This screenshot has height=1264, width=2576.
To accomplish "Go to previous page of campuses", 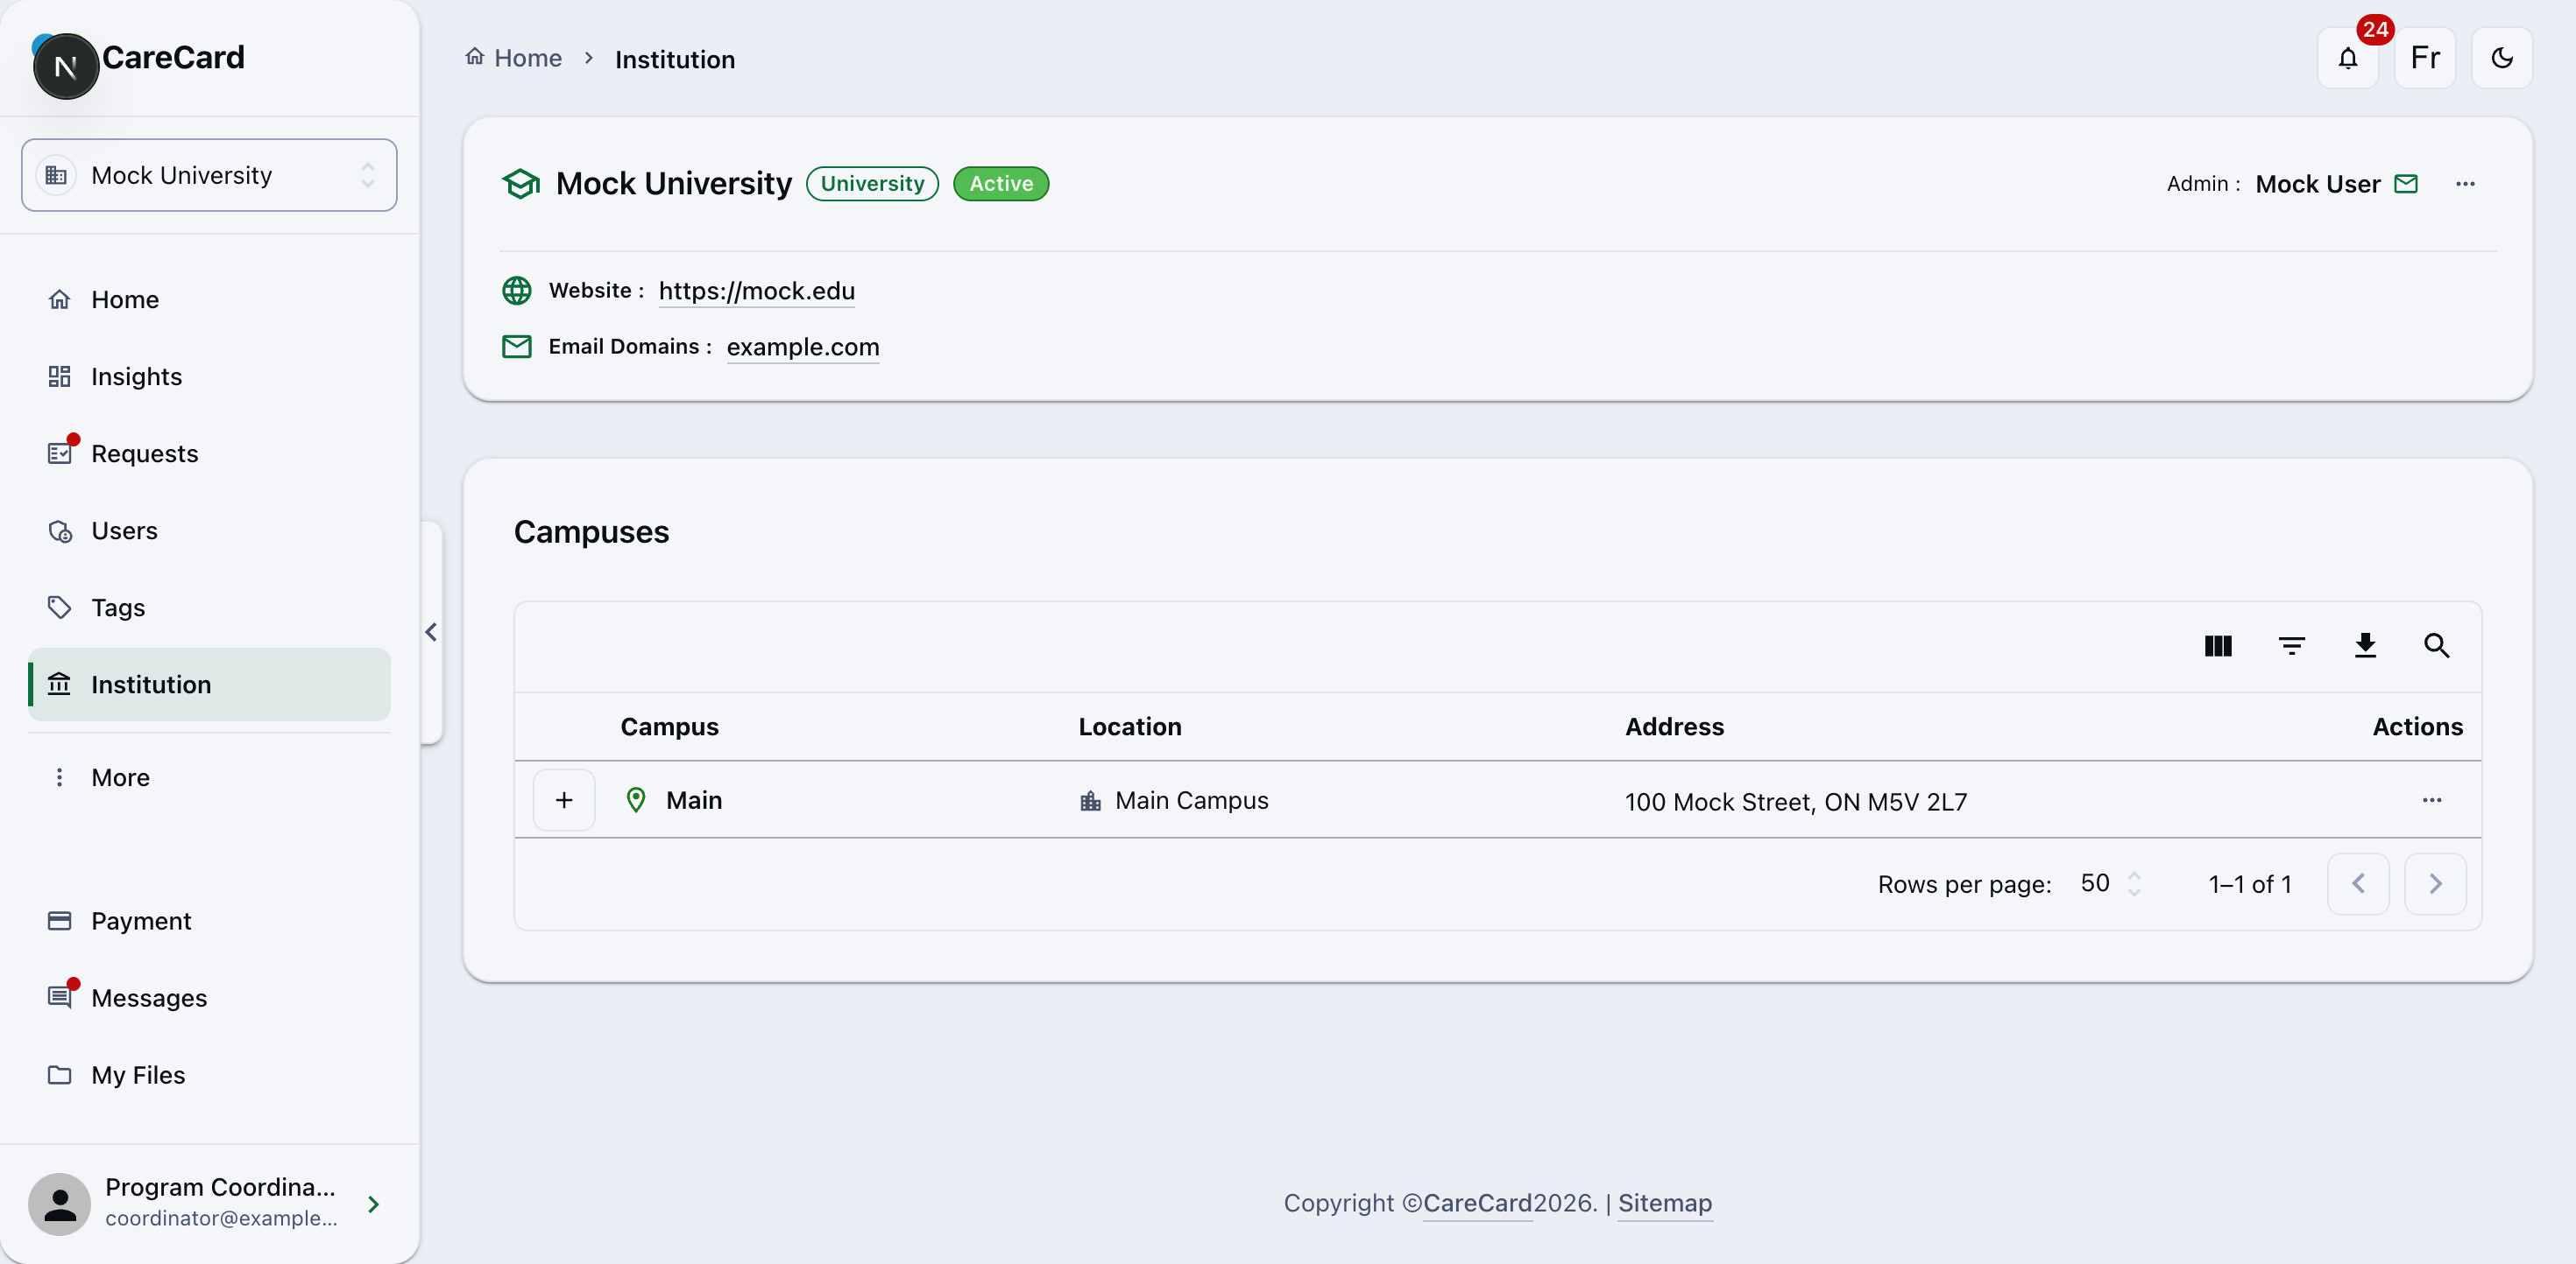I will click(2358, 883).
